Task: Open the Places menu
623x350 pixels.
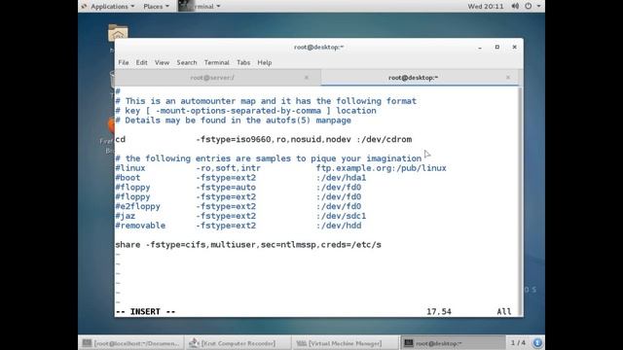Action: point(156,7)
